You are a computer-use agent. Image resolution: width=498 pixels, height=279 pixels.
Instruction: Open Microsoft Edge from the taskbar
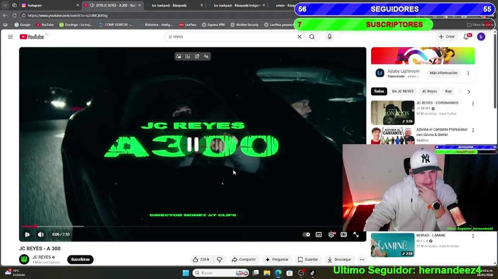(278, 273)
